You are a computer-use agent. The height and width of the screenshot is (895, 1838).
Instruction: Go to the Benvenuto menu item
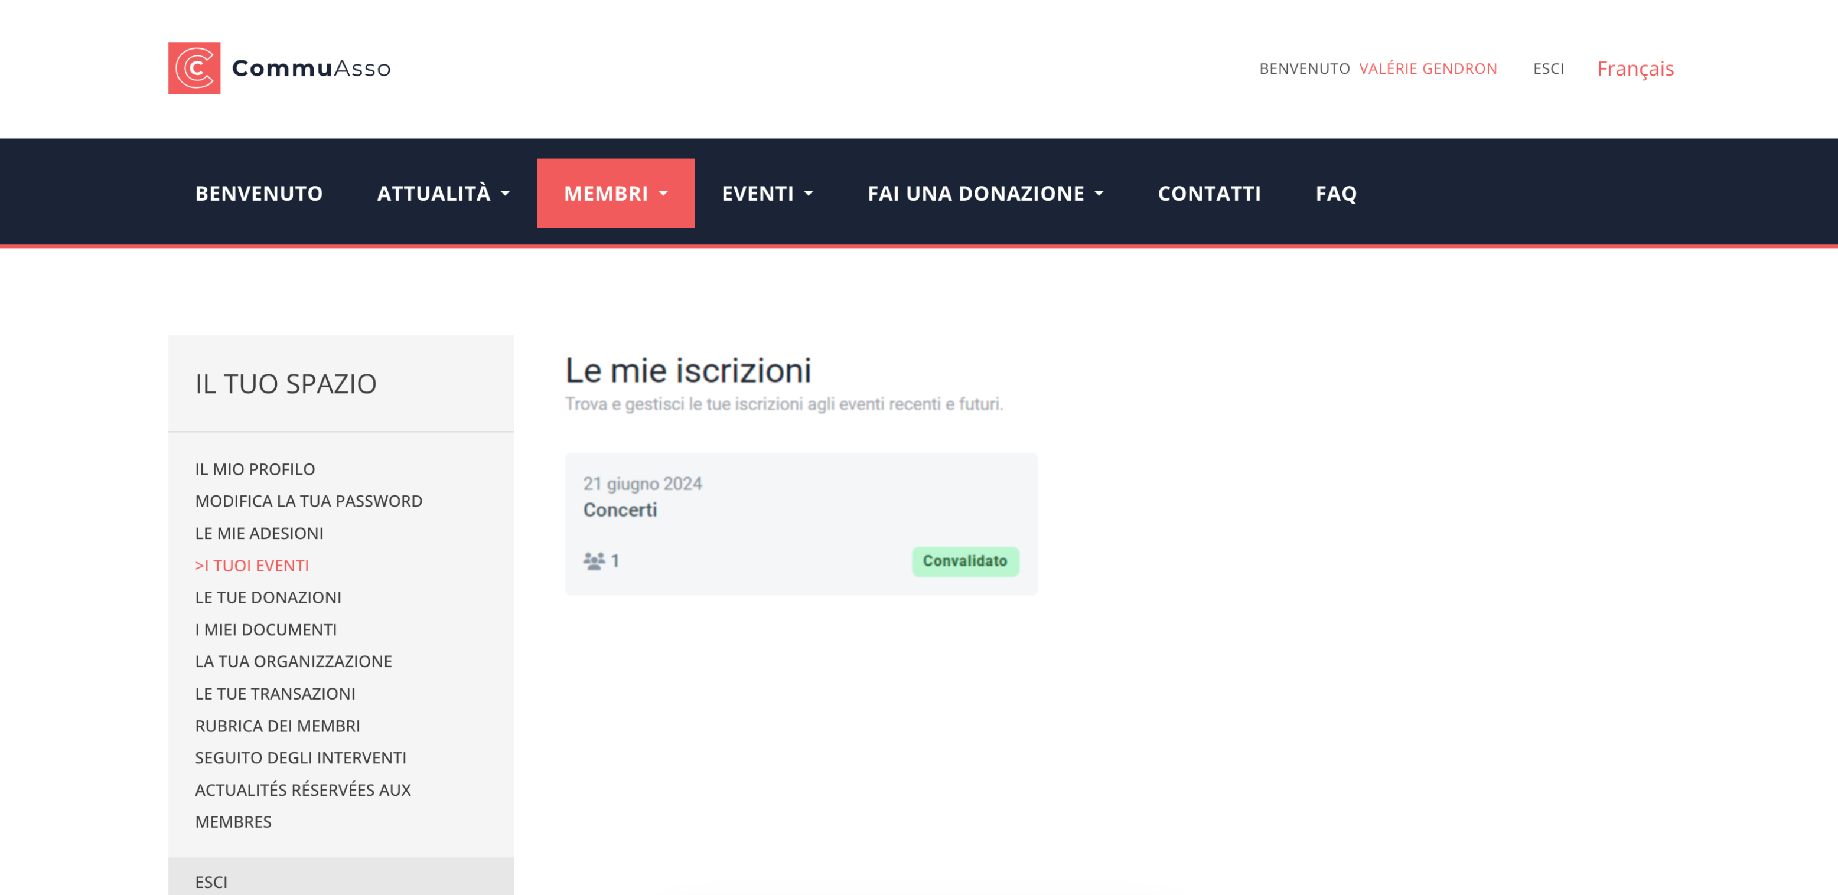tap(259, 193)
